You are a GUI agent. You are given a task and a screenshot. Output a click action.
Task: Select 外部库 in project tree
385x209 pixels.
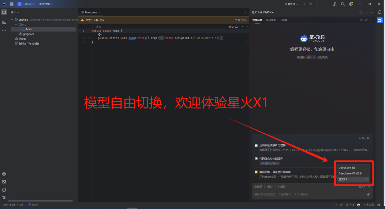click(x=21, y=39)
